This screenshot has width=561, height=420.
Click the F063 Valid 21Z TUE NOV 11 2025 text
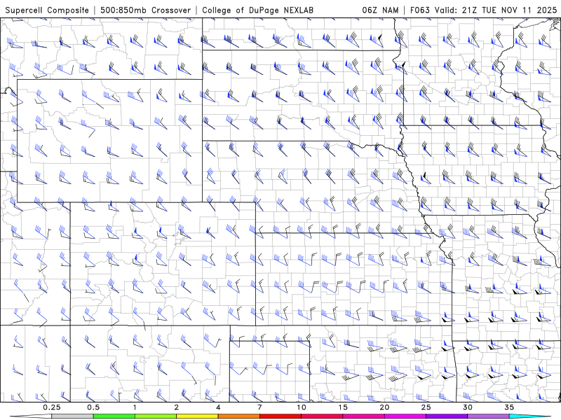click(484, 10)
